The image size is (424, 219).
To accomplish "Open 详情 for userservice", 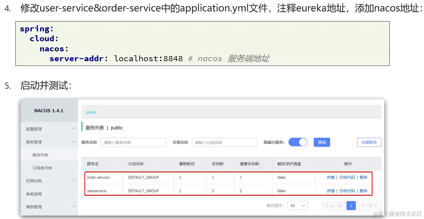I will (x=331, y=191).
